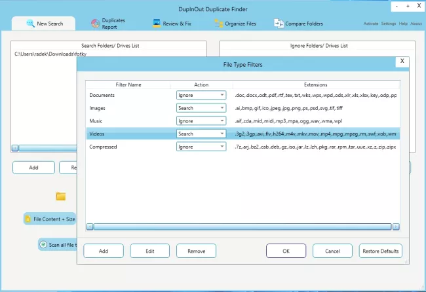
Task: Toggle the Scan all file types checkmark
Action: (x=43, y=244)
